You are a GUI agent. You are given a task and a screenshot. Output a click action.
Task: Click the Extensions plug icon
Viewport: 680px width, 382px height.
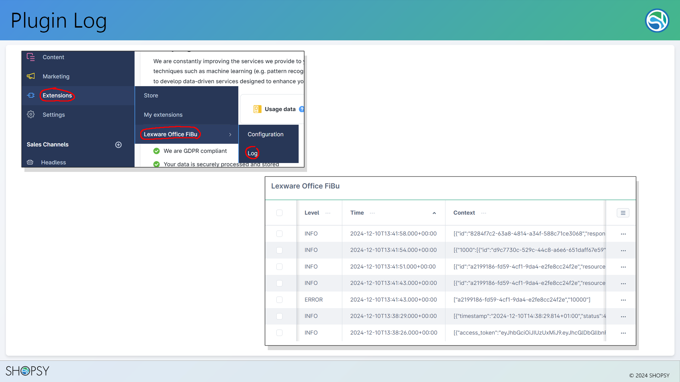coord(31,95)
